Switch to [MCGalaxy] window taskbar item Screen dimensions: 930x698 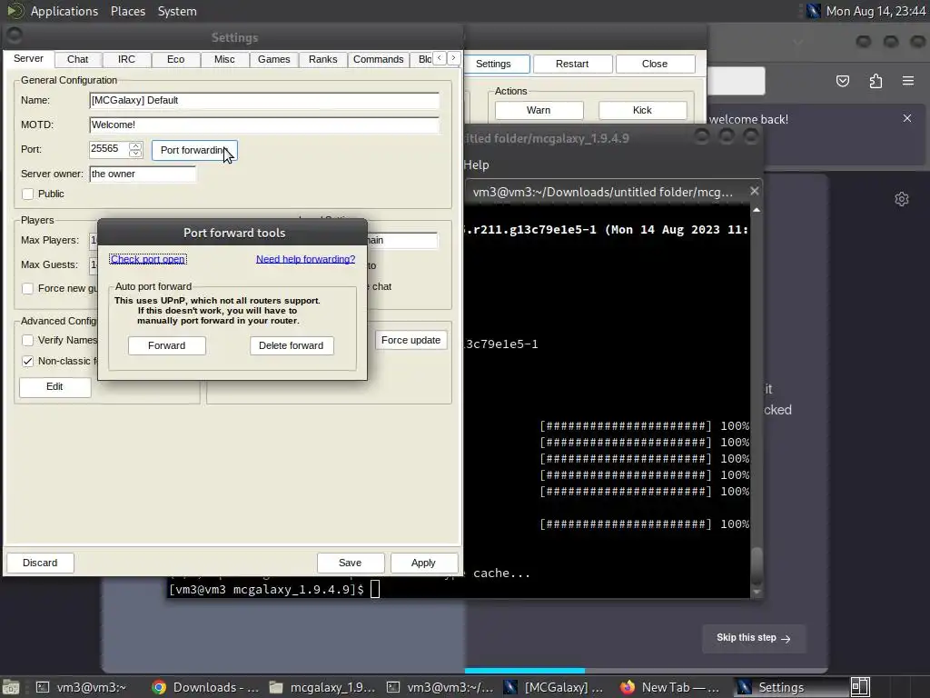pos(553,687)
